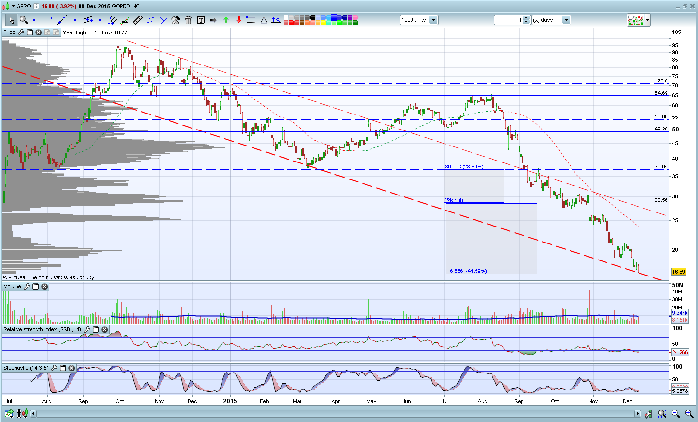698x422 pixels.
Task: Maximize the RSI panel
Action: pos(95,329)
